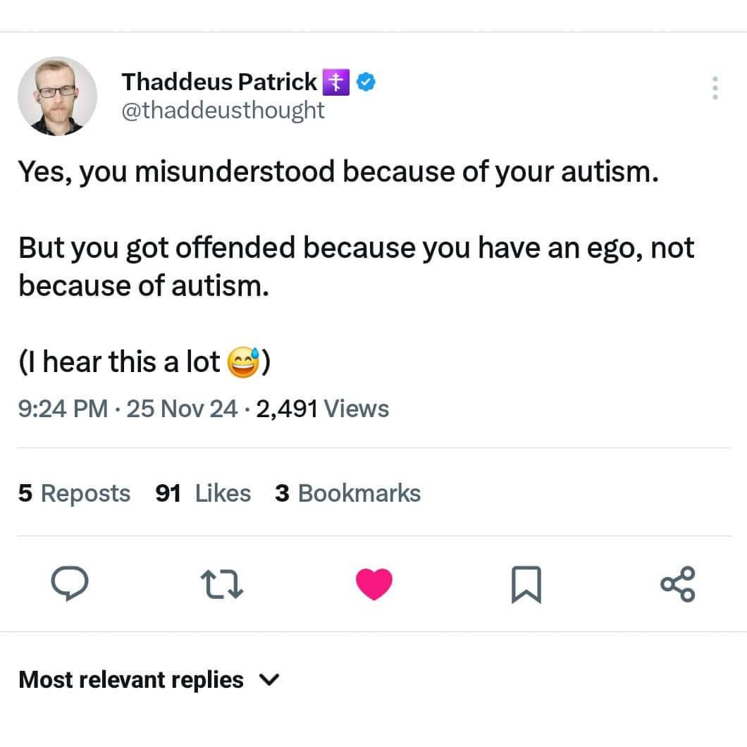Open the 3 Bookmarks count
The image size is (747, 747).
(347, 493)
